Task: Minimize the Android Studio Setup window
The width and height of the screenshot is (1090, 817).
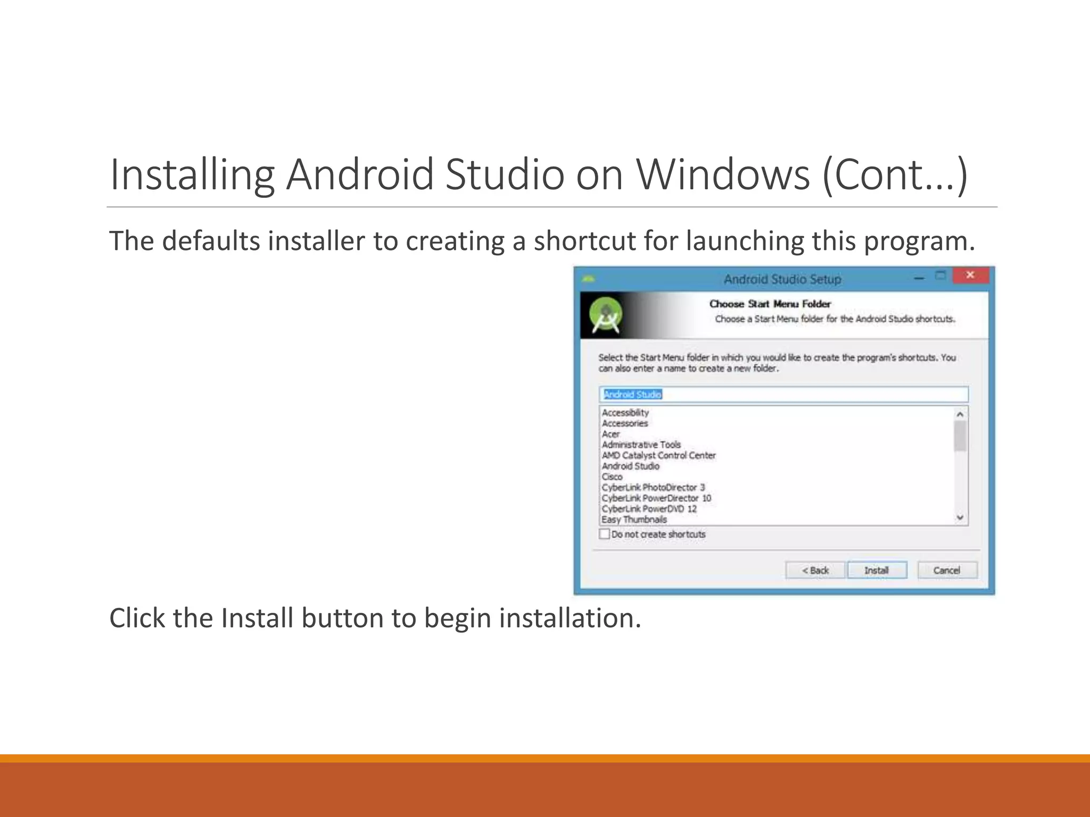Action: 919,278
